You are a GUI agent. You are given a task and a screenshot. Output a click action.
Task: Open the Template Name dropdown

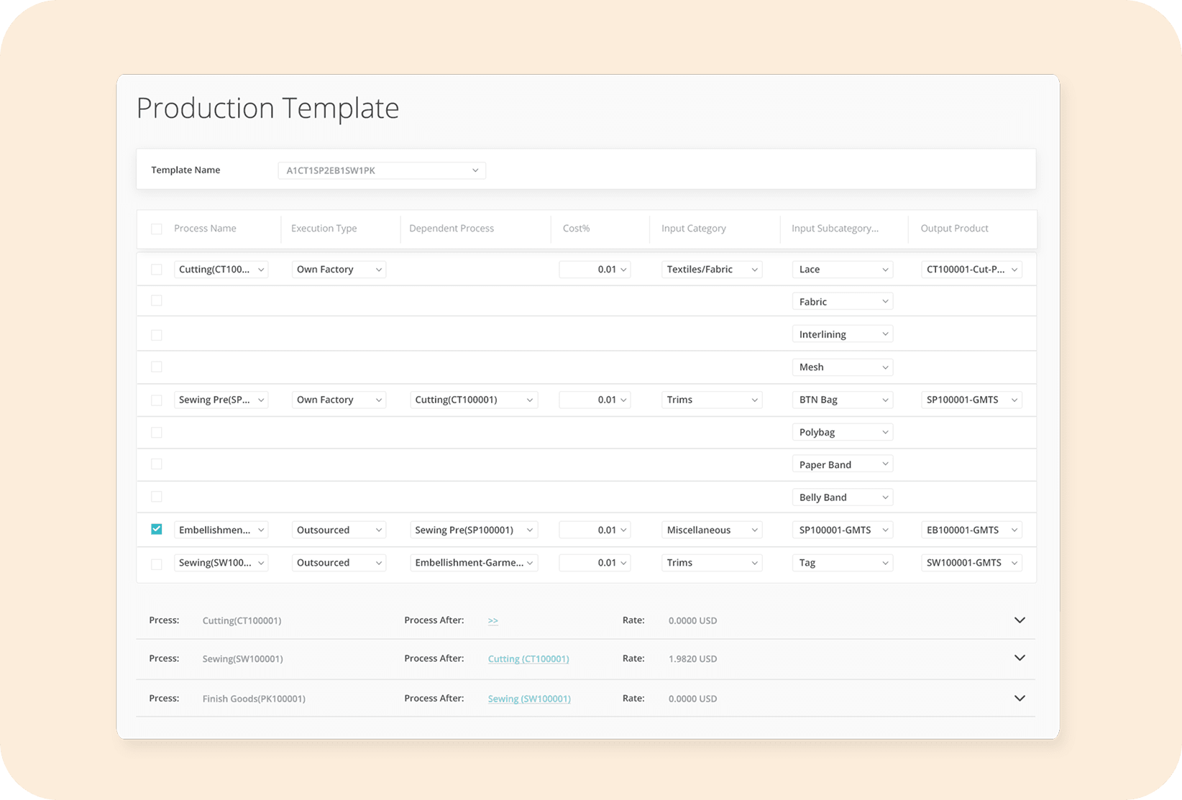click(382, 170)
